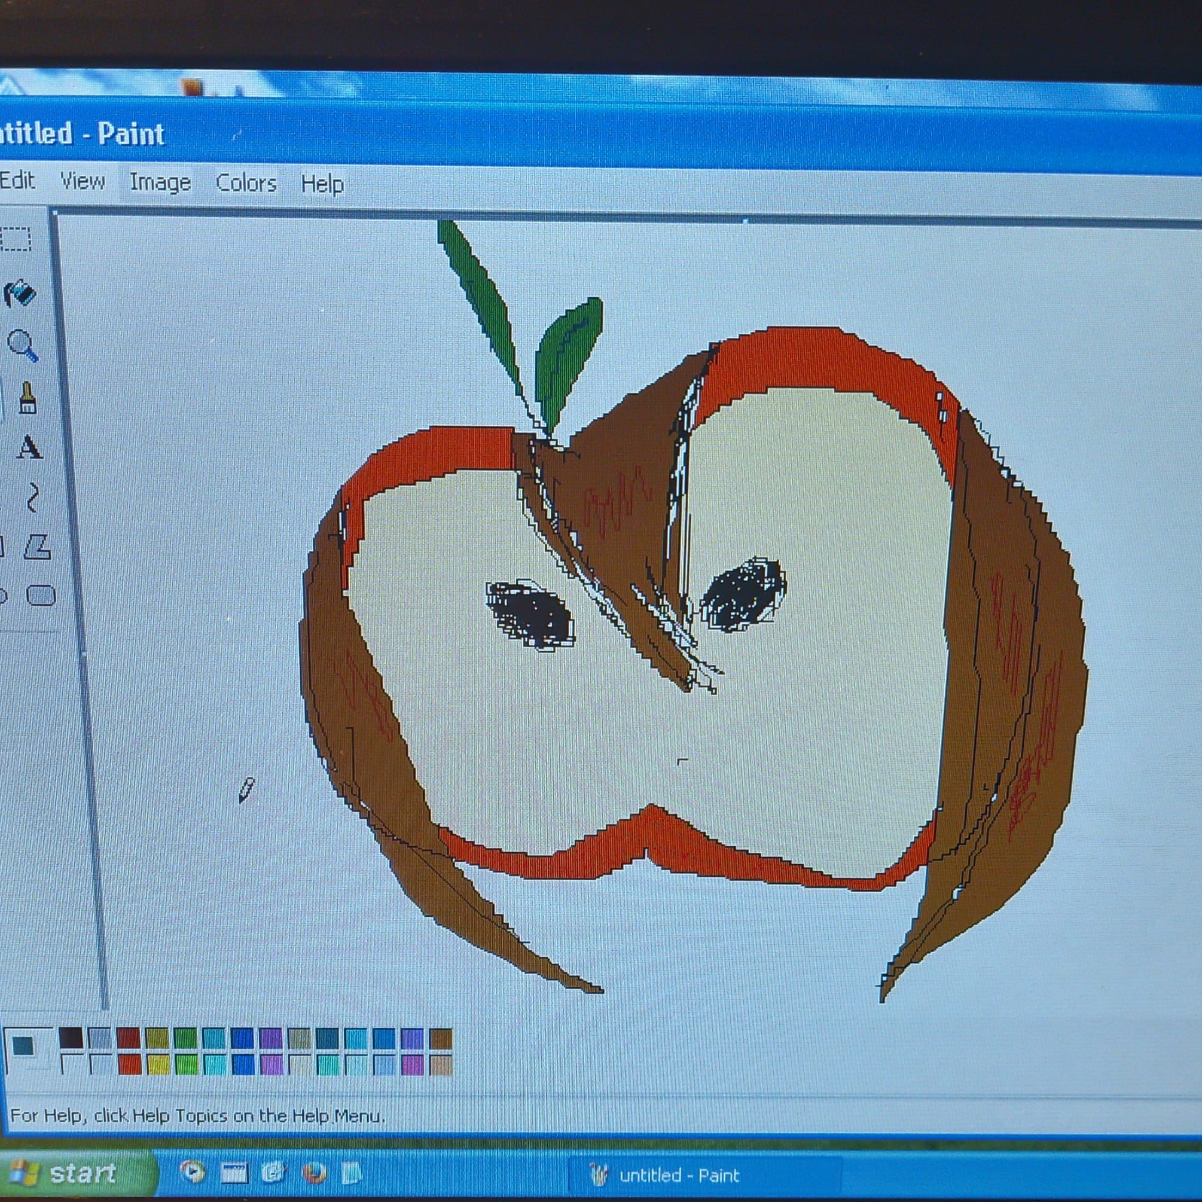Pick the bright red palette color
The image size is (1202, 1202).
pos(129,1064)
